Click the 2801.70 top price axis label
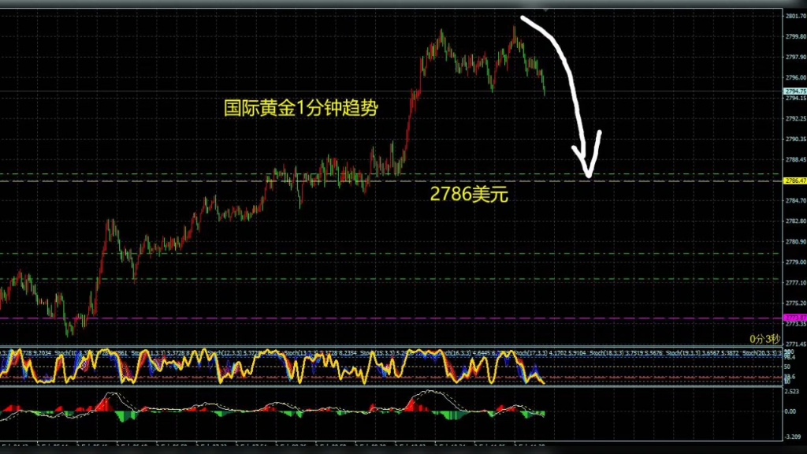 [794, 16]
